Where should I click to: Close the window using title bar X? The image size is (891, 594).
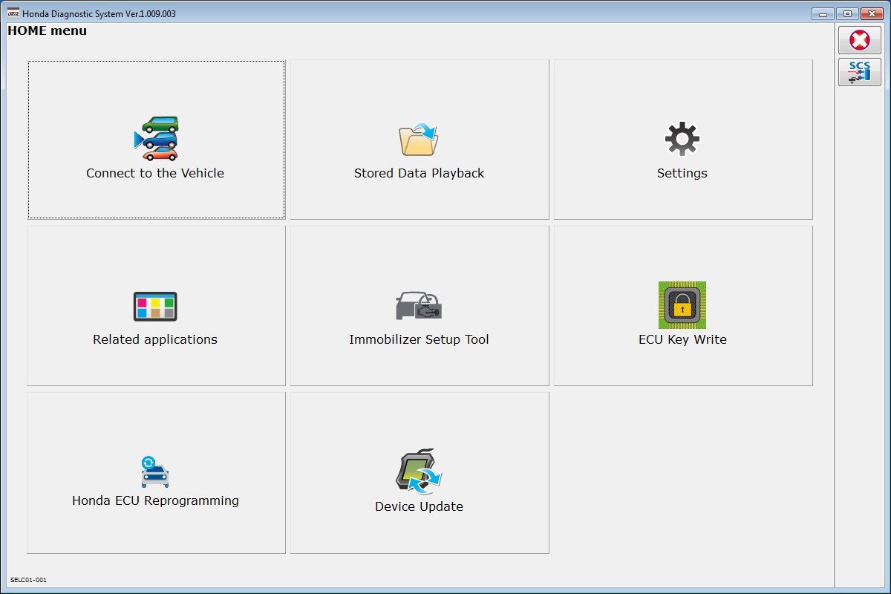click(870, 13)
